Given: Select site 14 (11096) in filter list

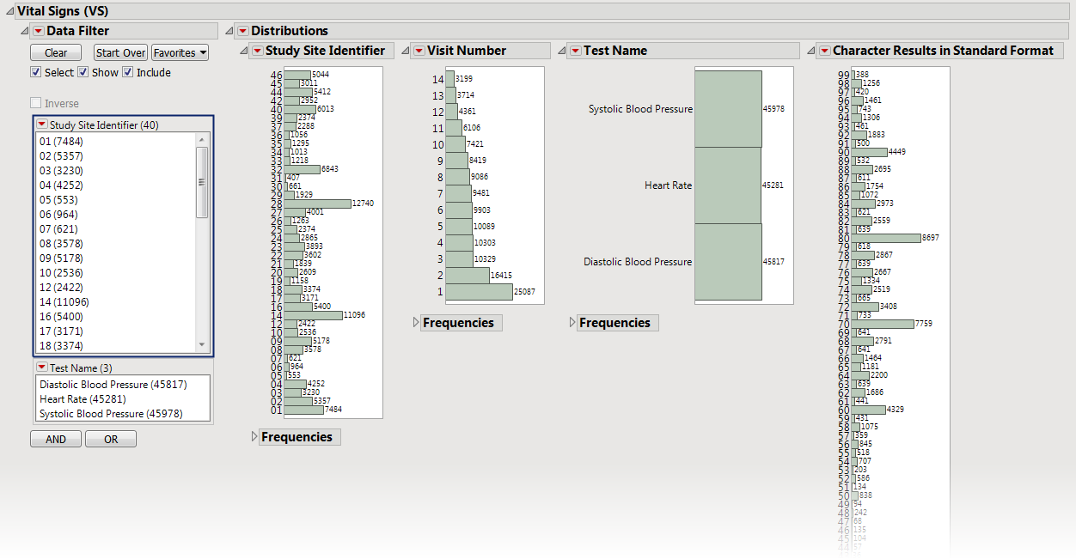Looking at the screenshot, I should coord(64,302).
